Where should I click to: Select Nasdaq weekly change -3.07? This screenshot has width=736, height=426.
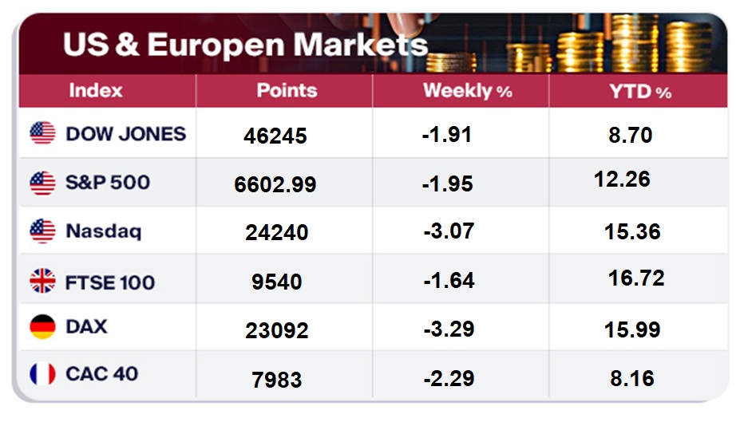pyautogui.click(x=449, y=231)
